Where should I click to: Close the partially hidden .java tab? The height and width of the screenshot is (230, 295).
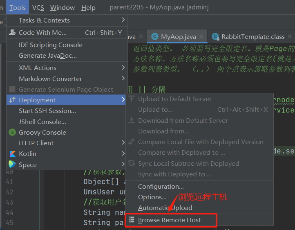[141, 36]
